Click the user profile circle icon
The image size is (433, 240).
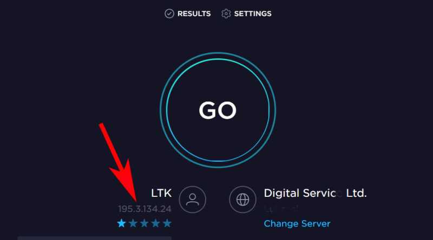coord(193,200)
